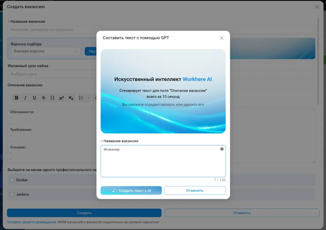Close the Создать вакансию window

(317, 7)
